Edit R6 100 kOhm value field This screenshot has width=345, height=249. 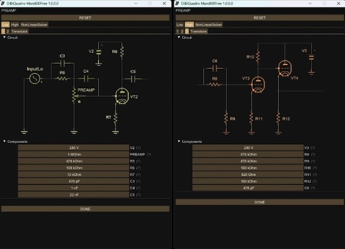(74, 168)
